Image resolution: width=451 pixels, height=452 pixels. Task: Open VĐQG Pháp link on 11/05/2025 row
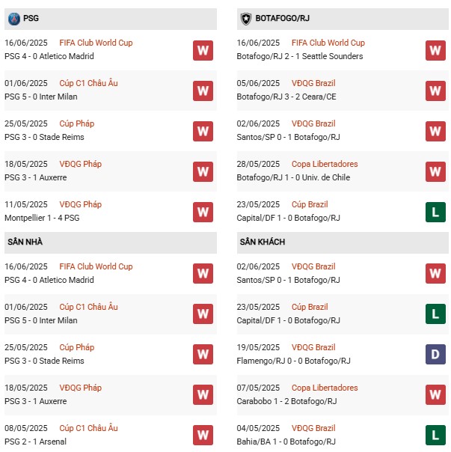[x=80, y=204]
